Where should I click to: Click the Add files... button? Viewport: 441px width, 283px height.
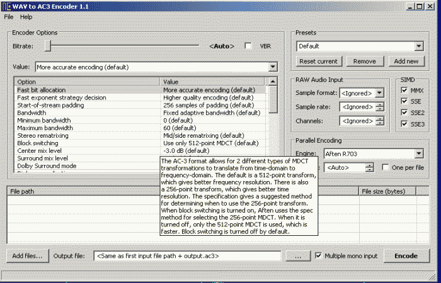pos(27,256)
